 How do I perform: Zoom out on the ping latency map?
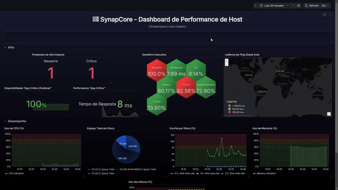click(226, 64)
